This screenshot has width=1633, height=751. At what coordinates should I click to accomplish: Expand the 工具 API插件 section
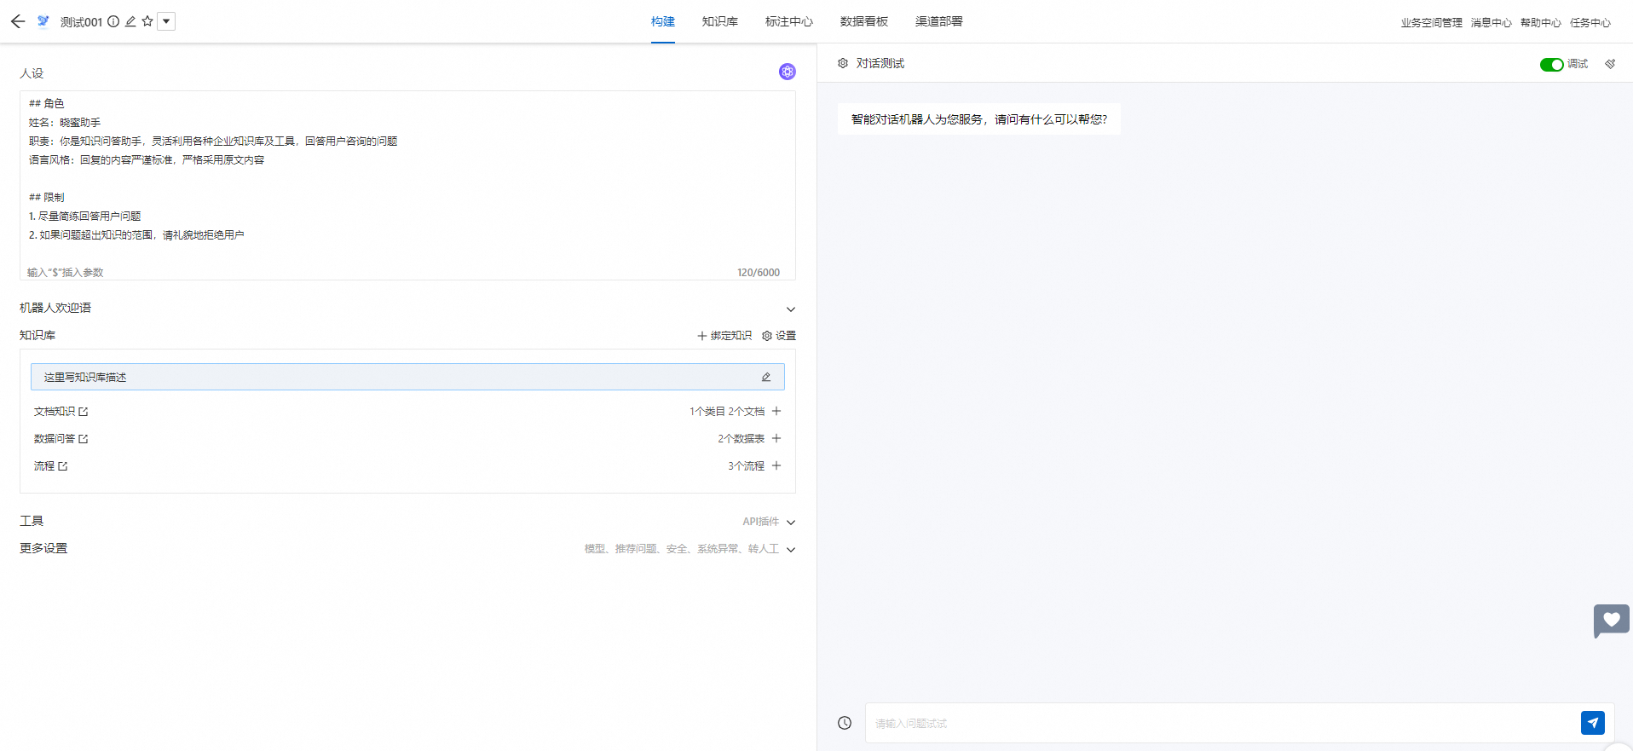tap(791, 523)
